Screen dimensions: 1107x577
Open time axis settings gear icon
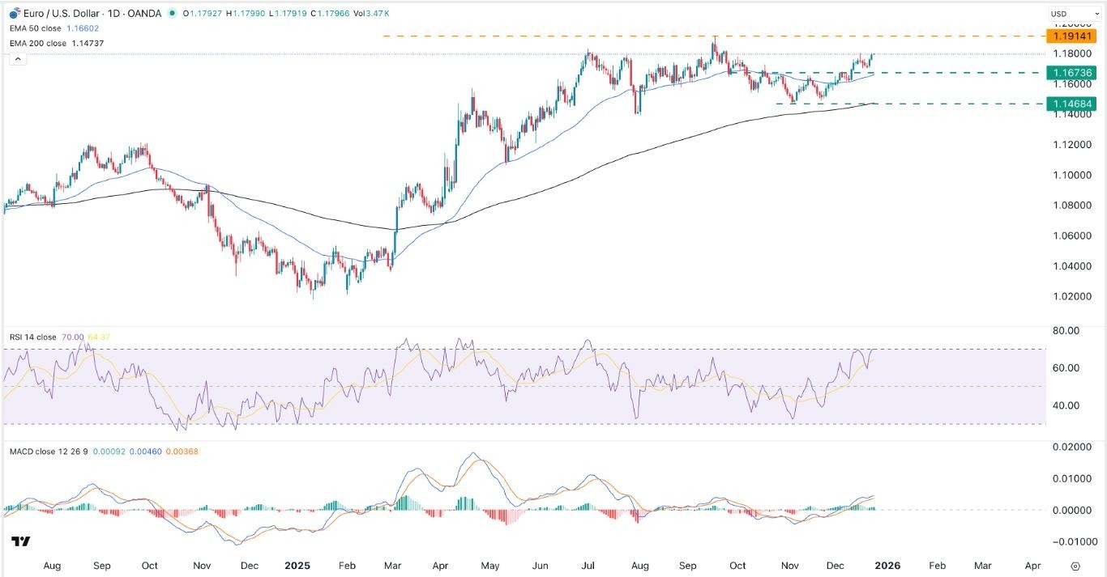click(x=1075, y=566)
